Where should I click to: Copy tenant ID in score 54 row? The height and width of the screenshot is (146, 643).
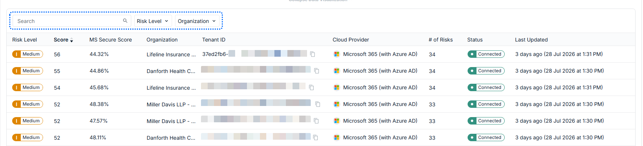pos(311,87)
